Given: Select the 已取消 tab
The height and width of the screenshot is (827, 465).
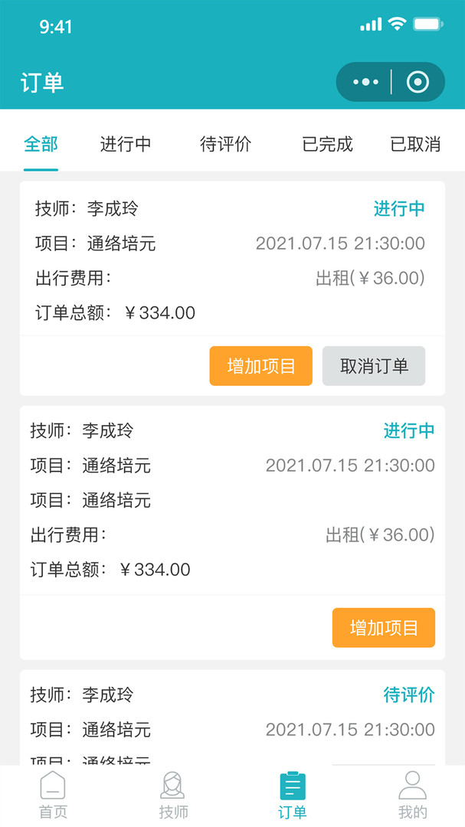Looking at the screenshot, I should coord(417,145).
